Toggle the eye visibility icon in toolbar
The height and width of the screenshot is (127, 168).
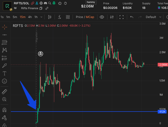tap(102, 17)
